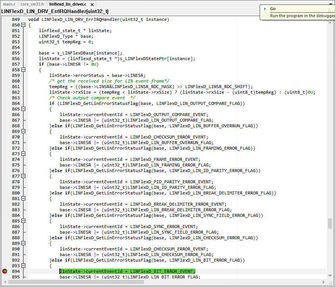
Task: Click the highlighted line 894 code
Action: click(x=127, y=271)
